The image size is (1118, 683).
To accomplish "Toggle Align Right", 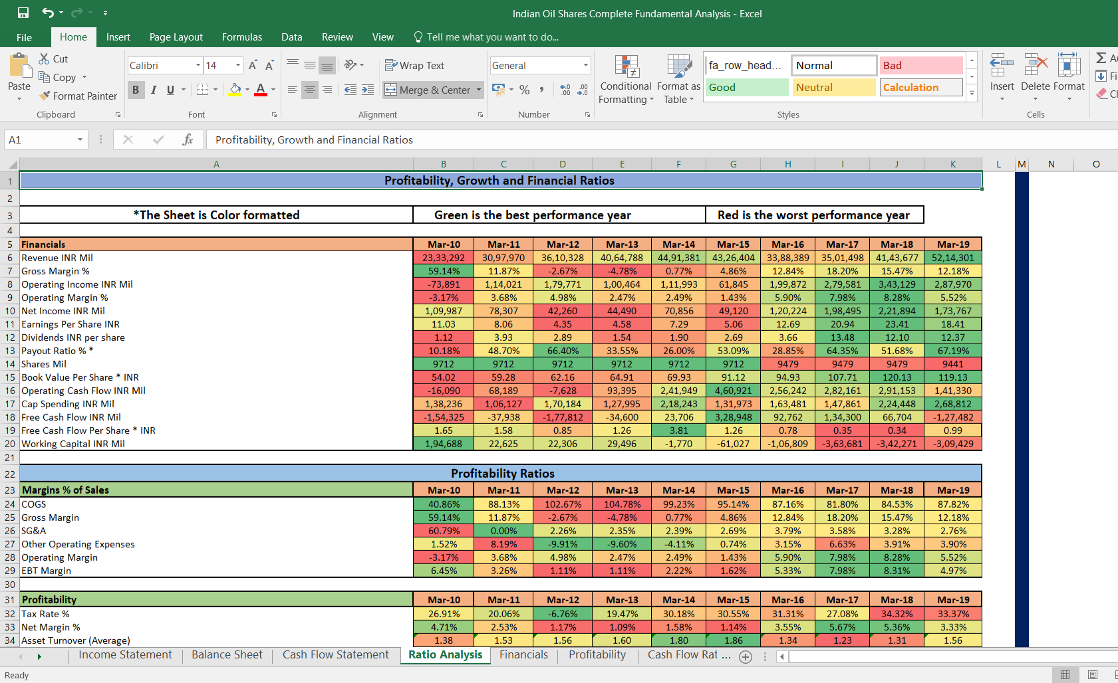I will (x=327, y=90).
